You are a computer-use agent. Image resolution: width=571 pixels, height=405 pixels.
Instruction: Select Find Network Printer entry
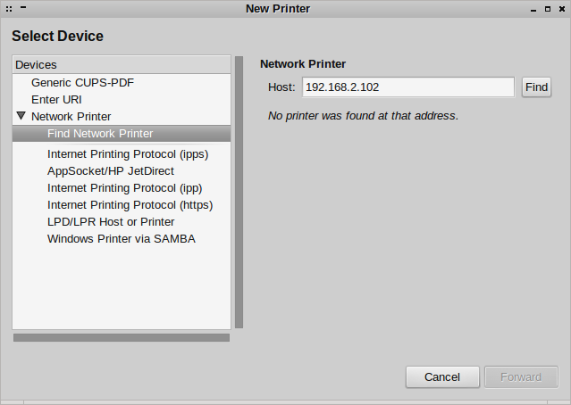click(x=100, y=134)
